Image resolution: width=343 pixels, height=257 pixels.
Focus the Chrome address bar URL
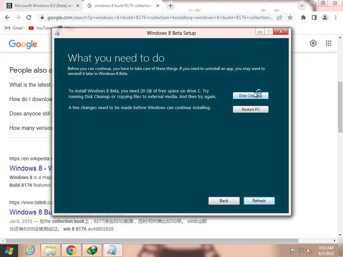coord(160,17)
